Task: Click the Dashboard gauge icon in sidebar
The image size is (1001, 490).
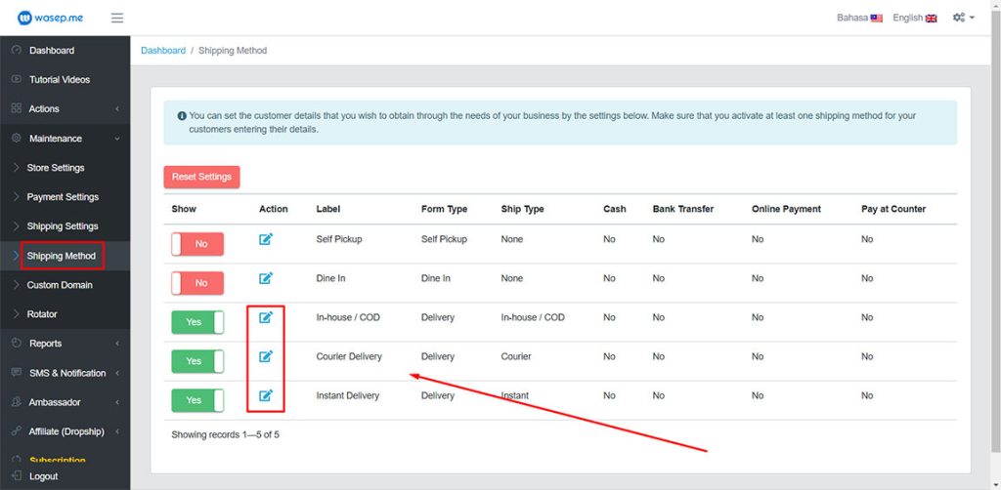Action: [x=17, y=50]
